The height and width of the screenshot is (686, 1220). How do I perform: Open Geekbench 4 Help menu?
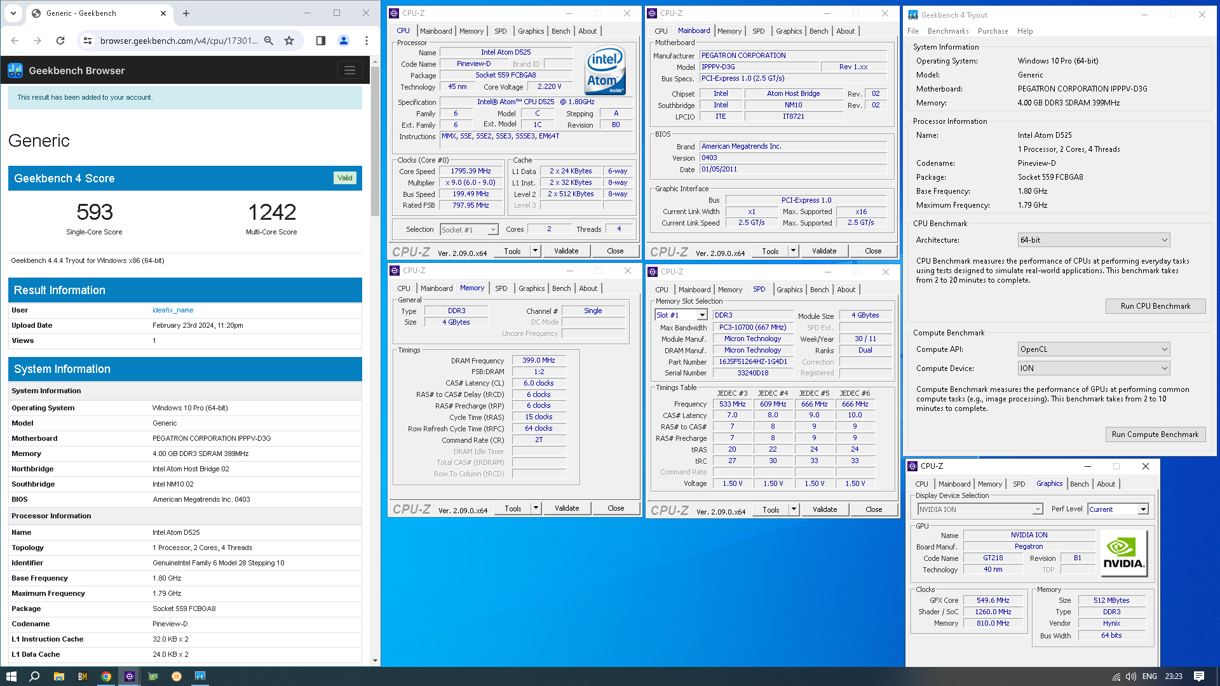[1025, 31]
